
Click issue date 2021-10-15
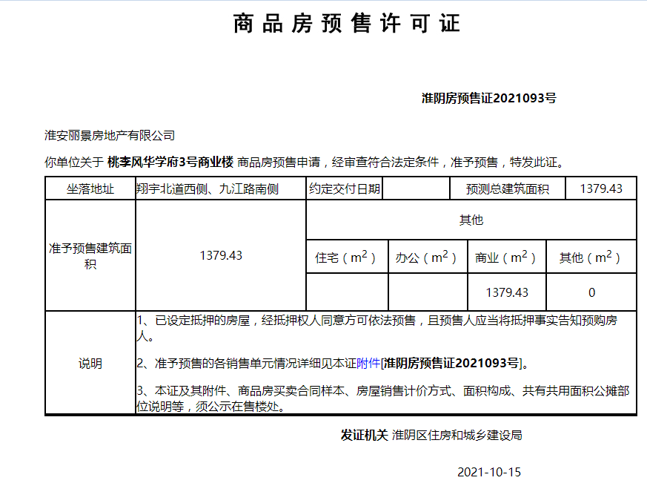[x=489, y=472]
